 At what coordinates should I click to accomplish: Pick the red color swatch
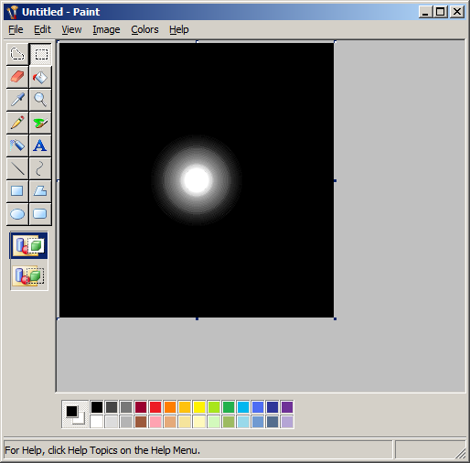pyautogui.click(x=155, y=407)
